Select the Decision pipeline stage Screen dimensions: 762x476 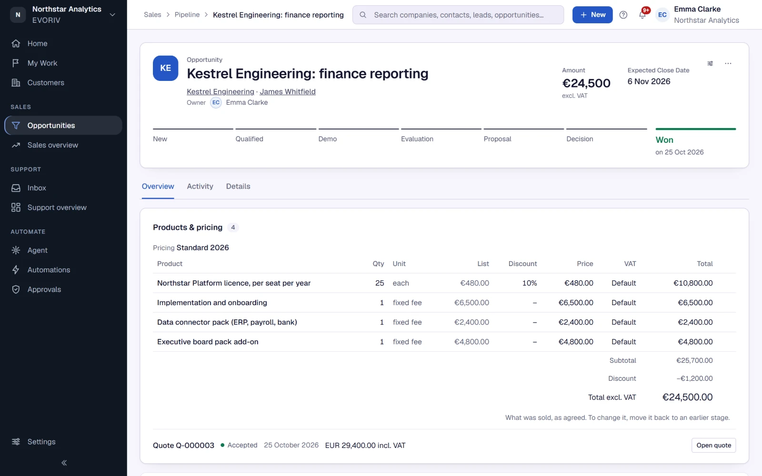point(607,136)
